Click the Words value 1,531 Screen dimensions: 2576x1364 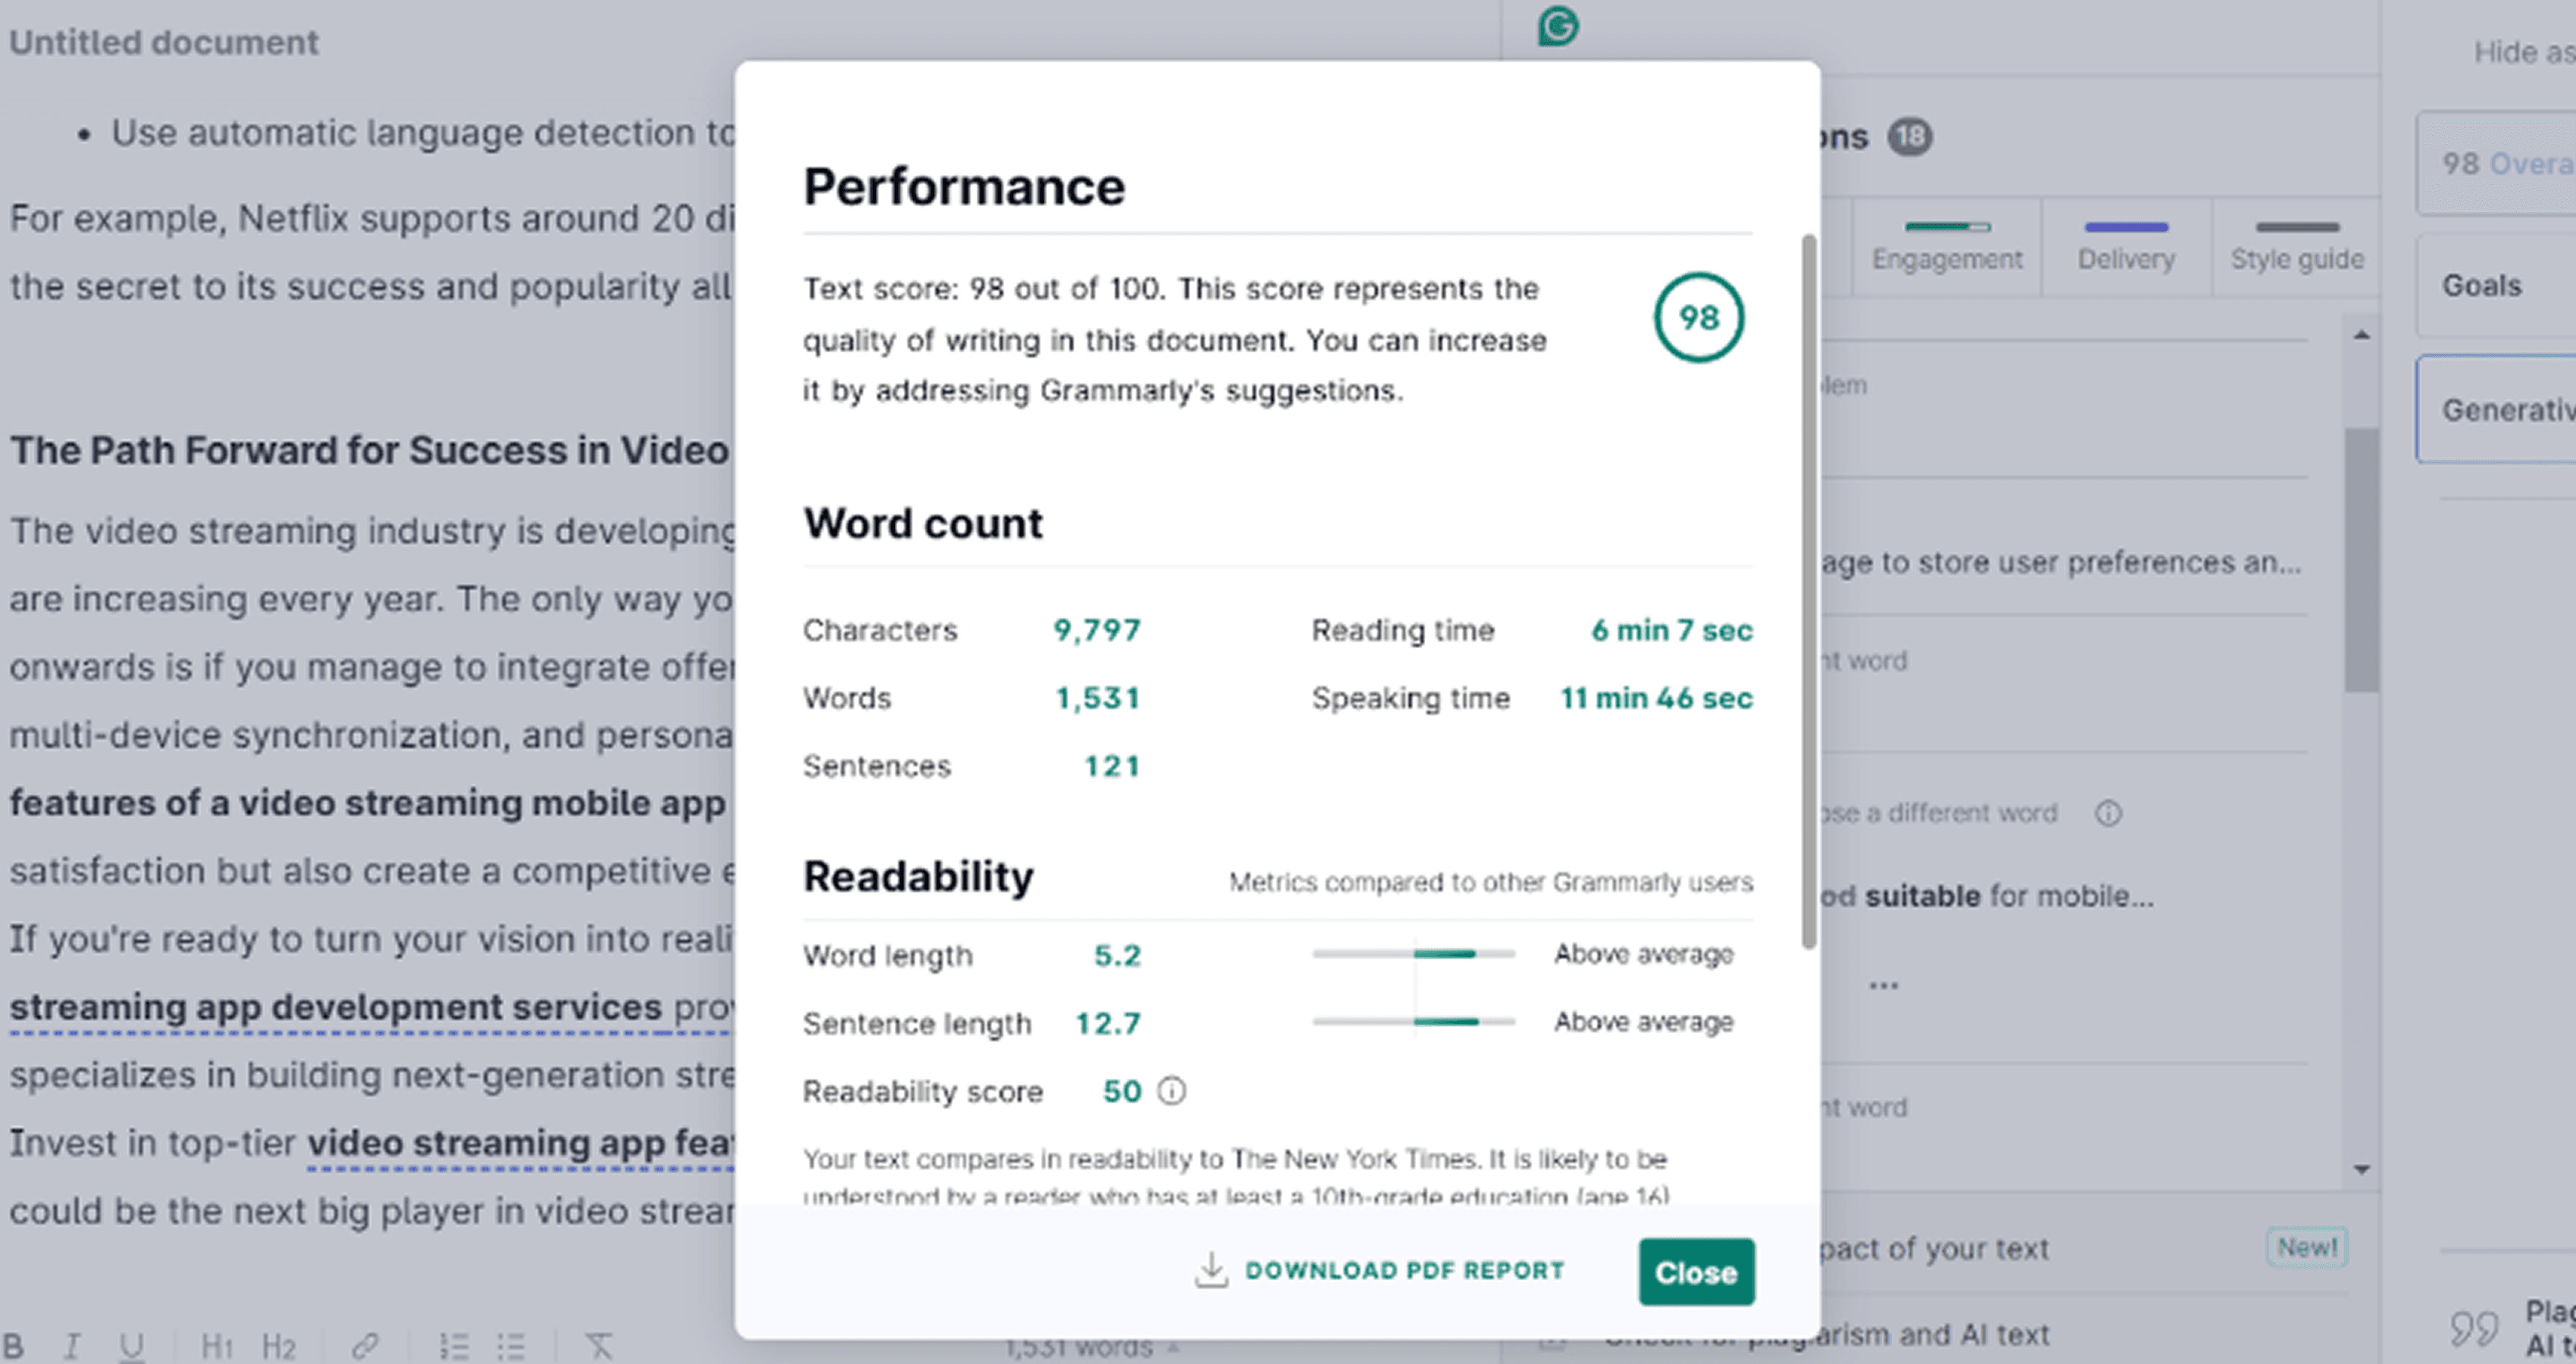tap(1098, 698)
